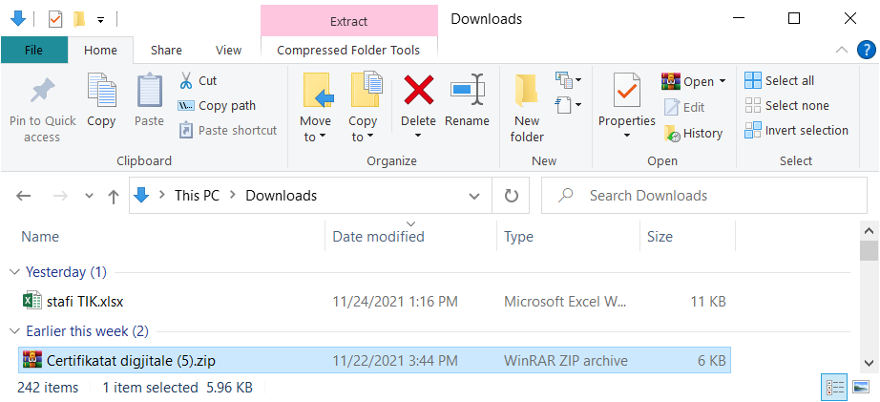Open the Compressed Folder Tools tab
The width and height of the screenshot is (880, 402).
[x=348, y=50]
